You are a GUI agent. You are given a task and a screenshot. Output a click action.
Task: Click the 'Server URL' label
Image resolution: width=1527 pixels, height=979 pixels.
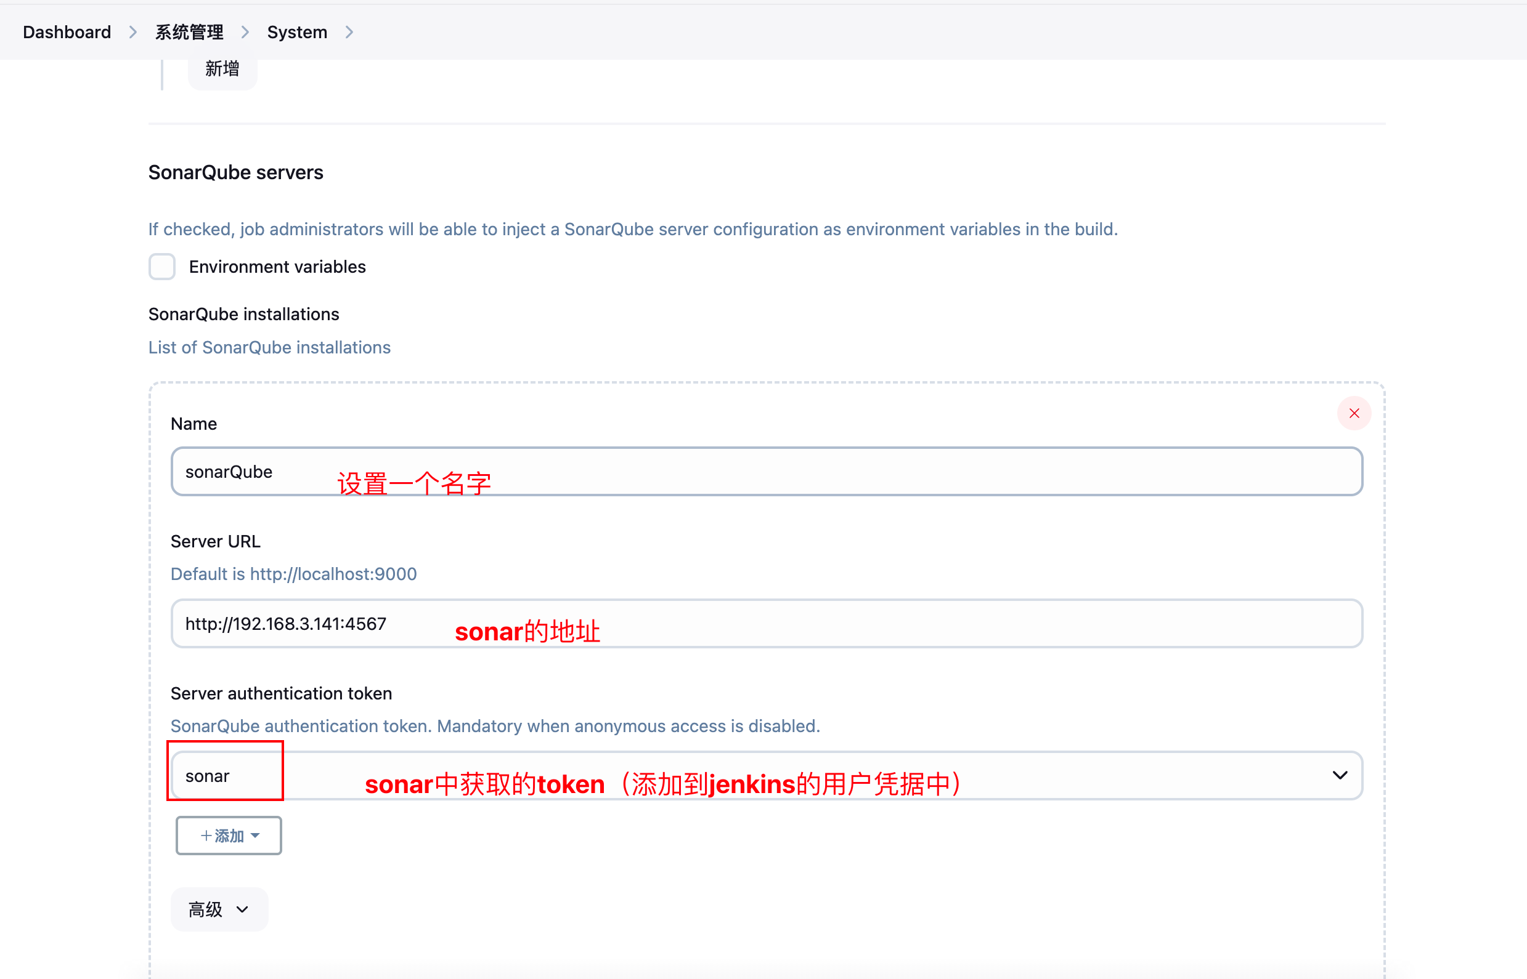(x=216, y=541)
